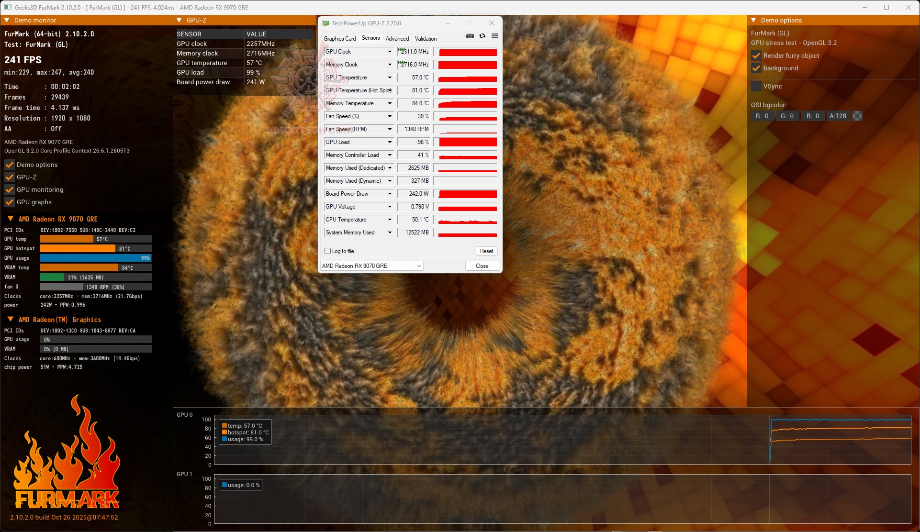
Task: Open the Memory Used (Dynamic) dropdown
Action: coord(390,181)
